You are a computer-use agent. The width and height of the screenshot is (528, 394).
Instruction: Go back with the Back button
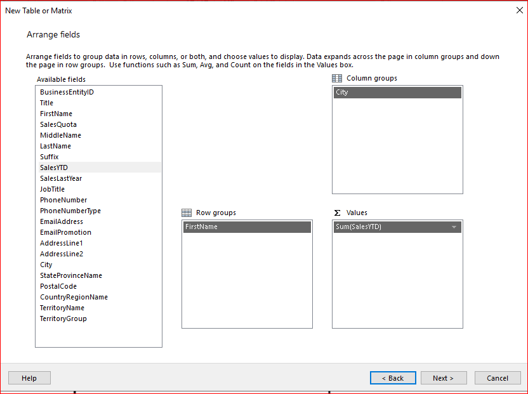[392, 378]
